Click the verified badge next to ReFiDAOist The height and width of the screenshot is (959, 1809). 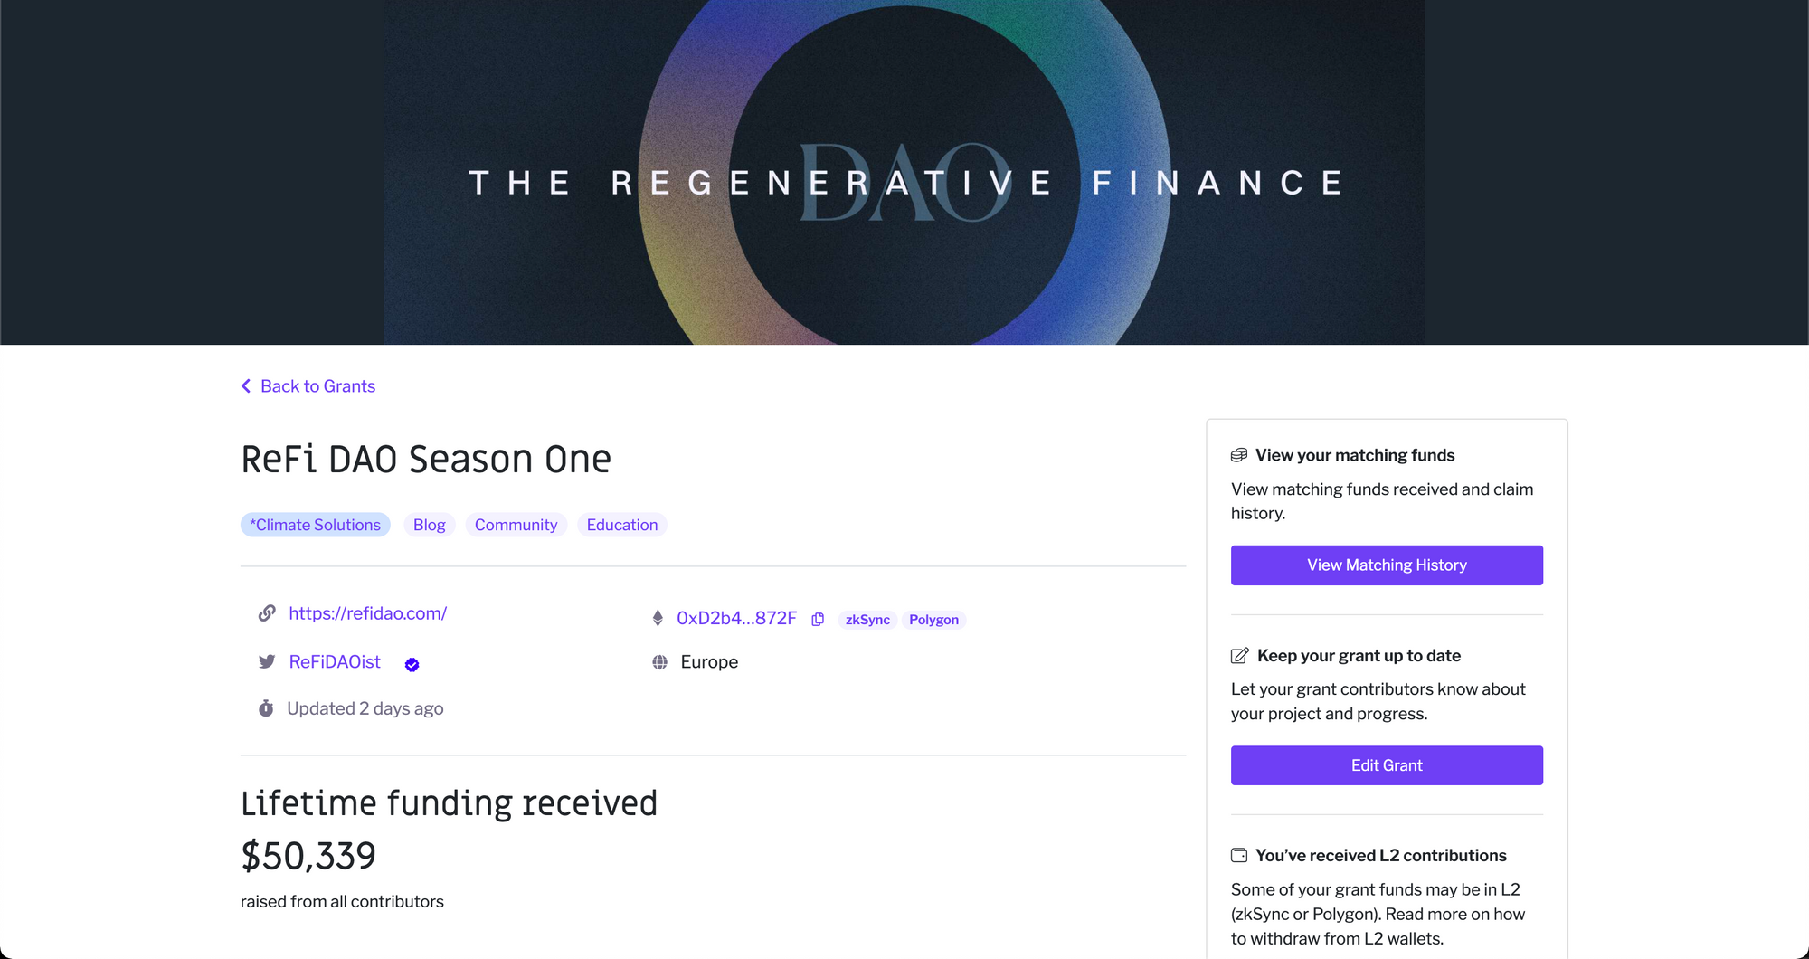click(x=412, y=665)
